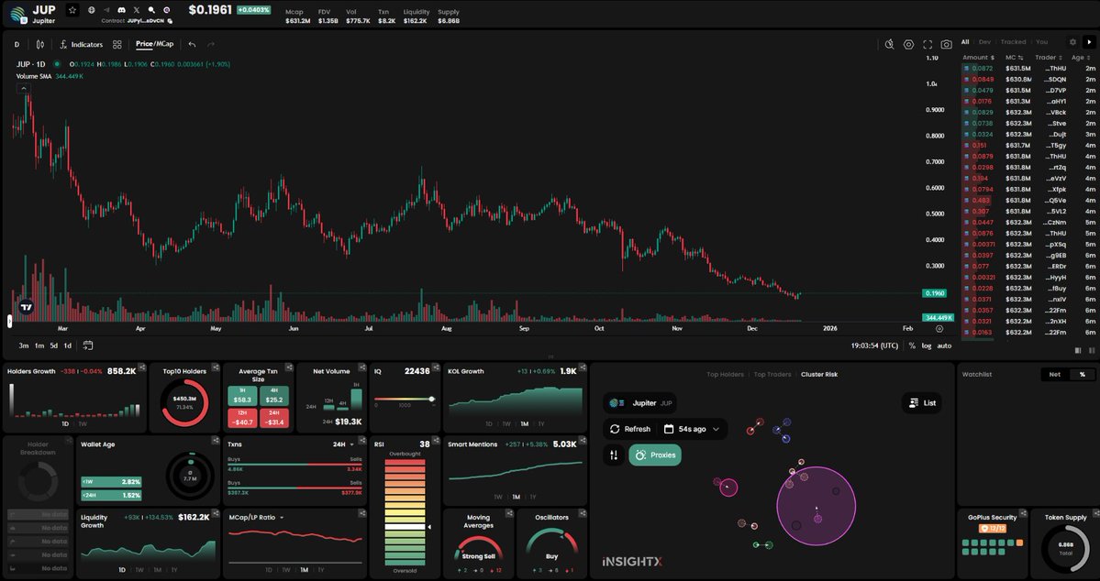Share the Net Volume widget
Screen dimensions: 1100x581
[362, 367]
